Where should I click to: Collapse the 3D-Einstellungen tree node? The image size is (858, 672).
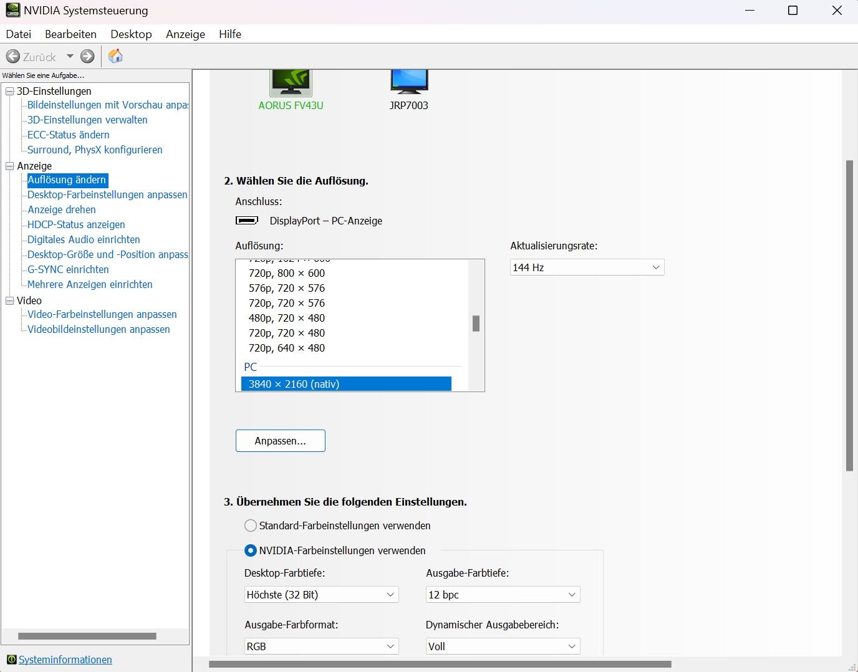point(9,91)
